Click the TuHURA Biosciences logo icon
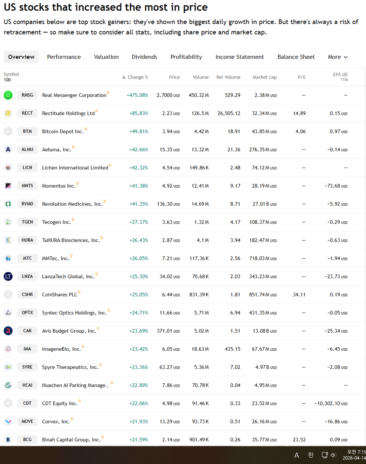Image resolution: width=366 pixels, height=464 pixels. click(8, 240)
